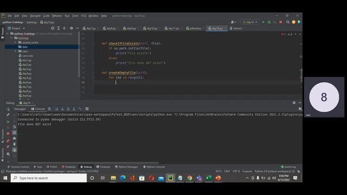Open the Problems tool window
347x195 pixels.
coord(69,167)
